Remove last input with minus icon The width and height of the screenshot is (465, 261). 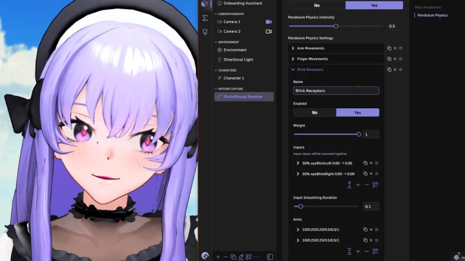click(367, 185)
